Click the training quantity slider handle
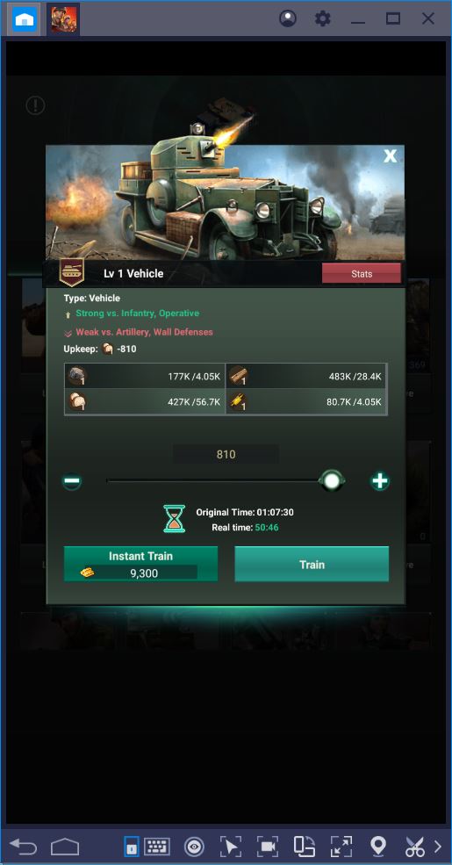This screenshot has height=865, width=452. [x=332, y=481]
